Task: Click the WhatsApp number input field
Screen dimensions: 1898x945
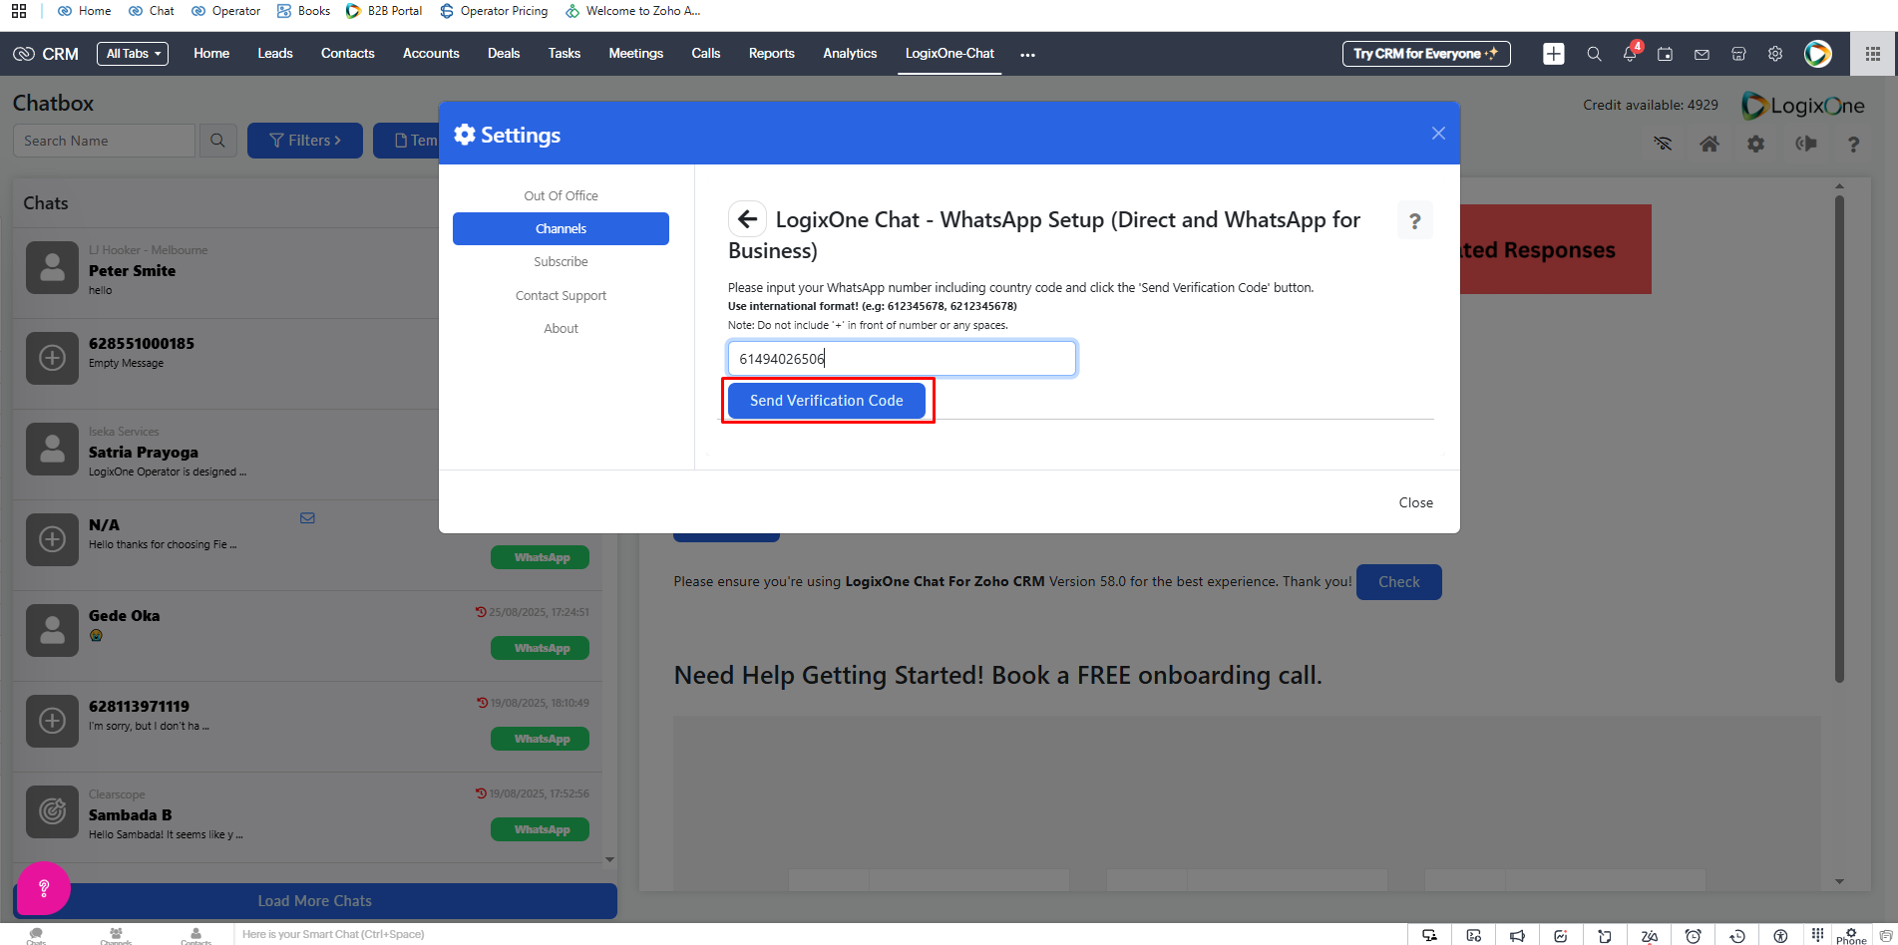Action: pos(902,359)
